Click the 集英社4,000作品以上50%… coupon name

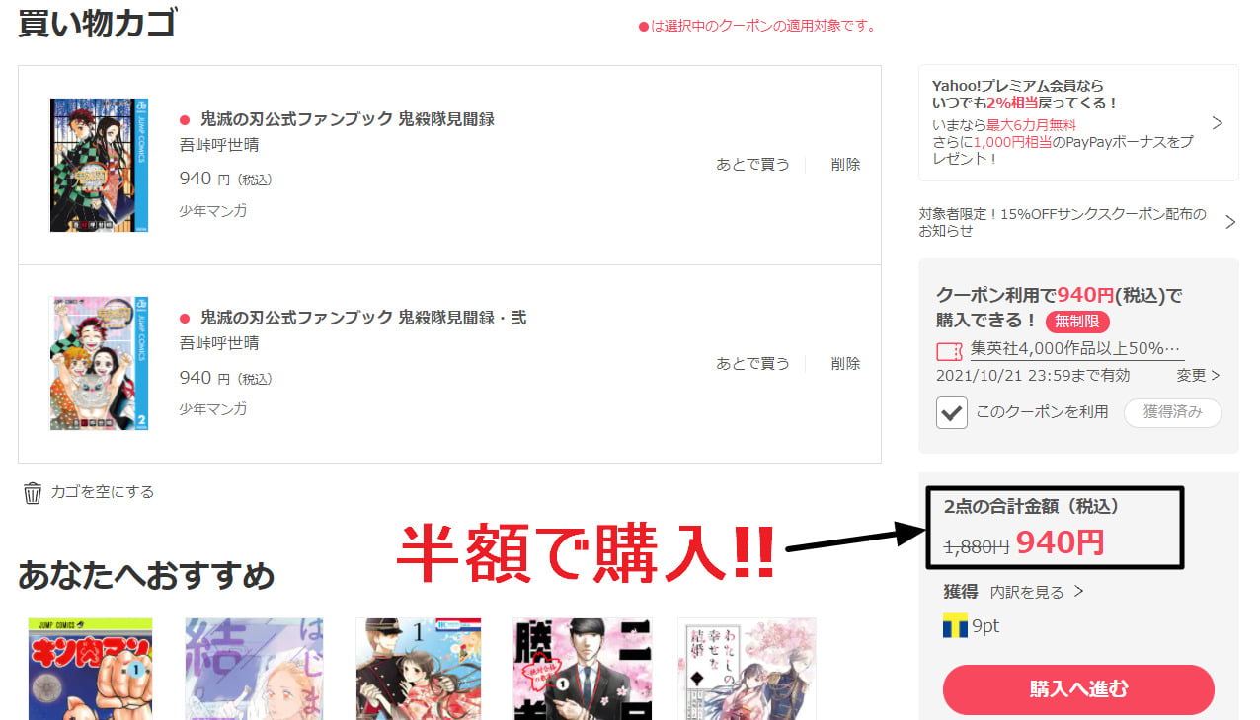pyautogui.click(x=1075, y=349)
